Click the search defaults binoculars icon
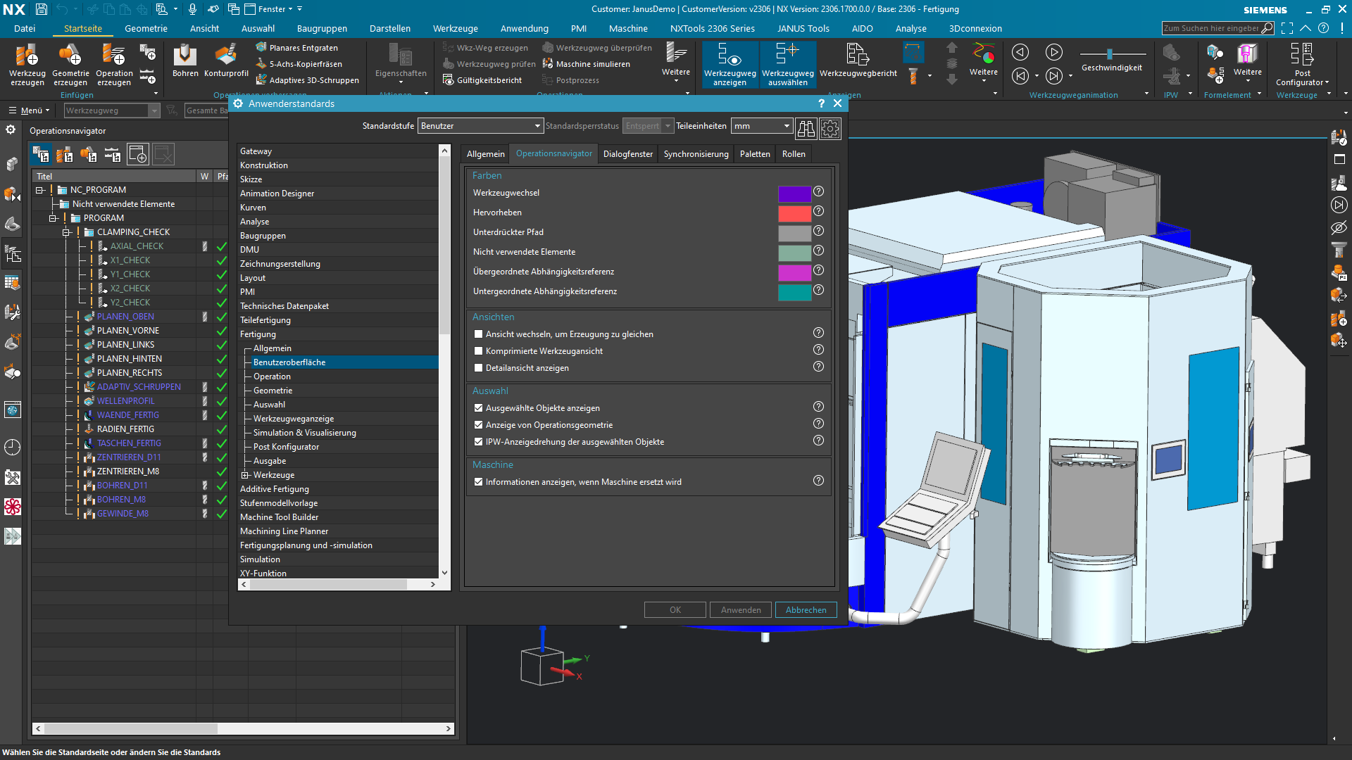The image size is (1352, 760). click(x=806, y=128)
